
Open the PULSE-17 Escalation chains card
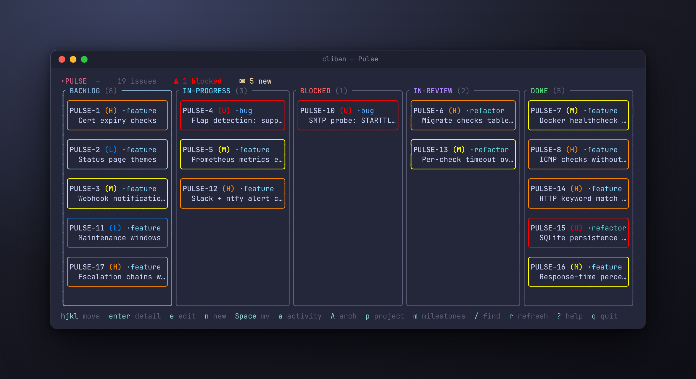click(x=117, y=272)
